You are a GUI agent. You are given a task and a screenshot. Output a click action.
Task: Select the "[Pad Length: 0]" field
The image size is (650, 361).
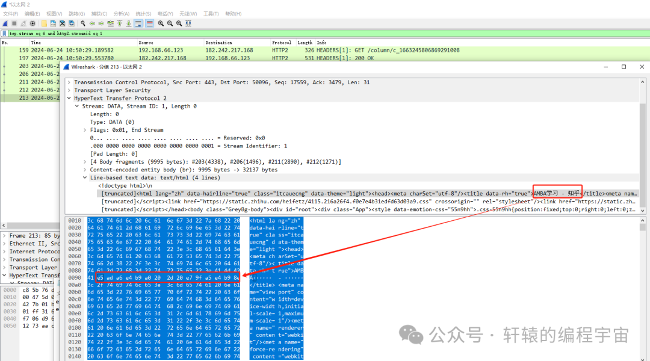click(x=114, y=154)
